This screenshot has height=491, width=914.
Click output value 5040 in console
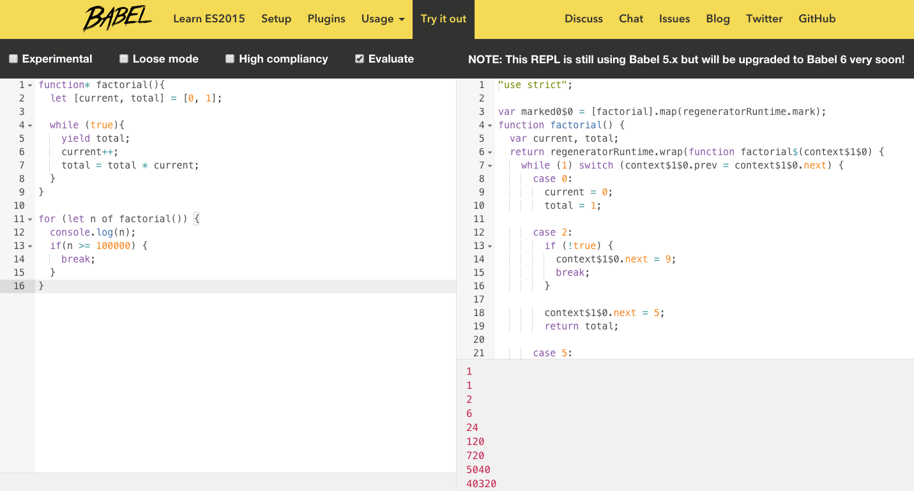pyautogui.click(x=478, y=469)
